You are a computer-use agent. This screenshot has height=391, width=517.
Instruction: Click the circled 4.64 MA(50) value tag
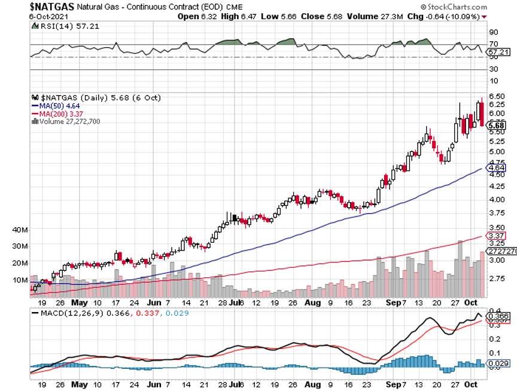pyautogui.click(x=497, y=169)
